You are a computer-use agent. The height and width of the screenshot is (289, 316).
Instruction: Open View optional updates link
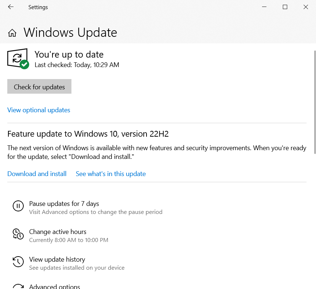pyautogui.click(x=39, y=110)
